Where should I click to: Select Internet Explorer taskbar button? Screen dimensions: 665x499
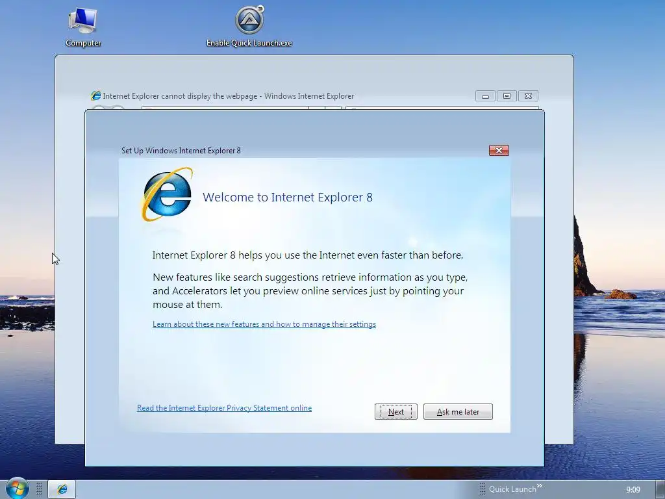point(62,489)
